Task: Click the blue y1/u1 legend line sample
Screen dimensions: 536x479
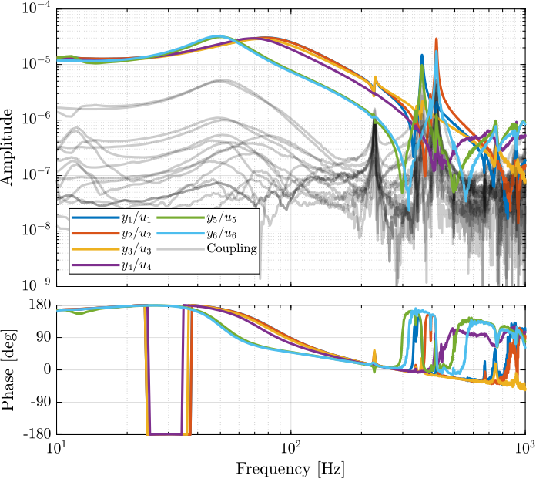Action: click(95, 218)
